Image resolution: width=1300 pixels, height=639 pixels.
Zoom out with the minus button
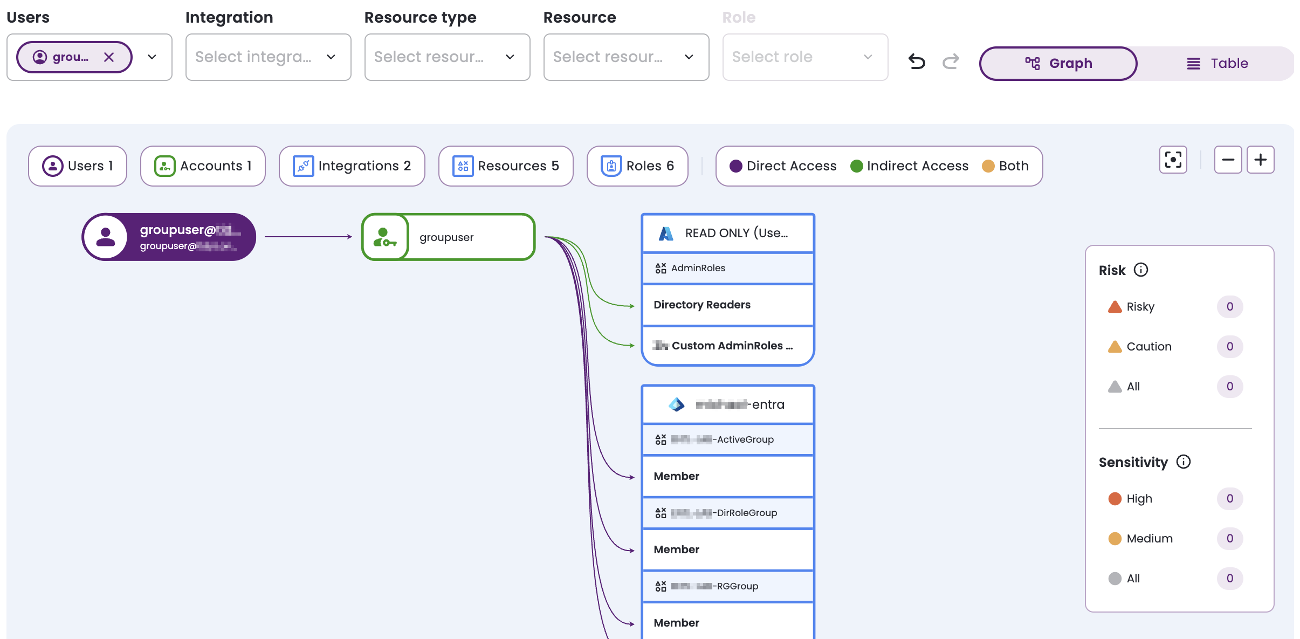click(x=1228, y=160)
